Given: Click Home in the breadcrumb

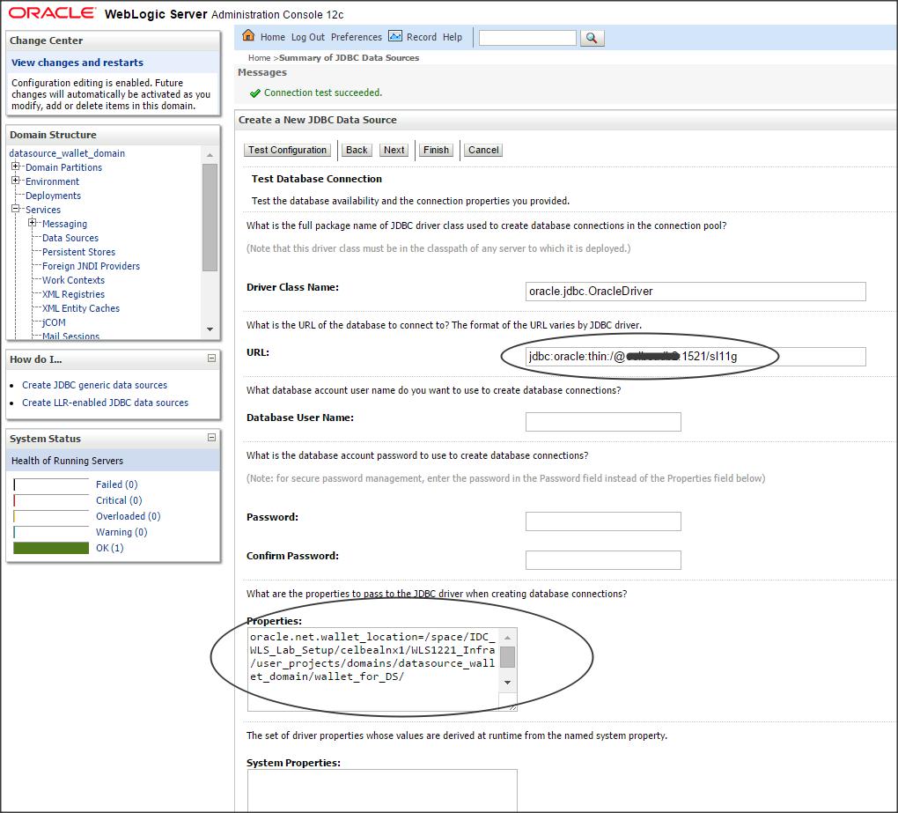Looking at the screenshot, I should pyautogui.click(x=259, y=58).
